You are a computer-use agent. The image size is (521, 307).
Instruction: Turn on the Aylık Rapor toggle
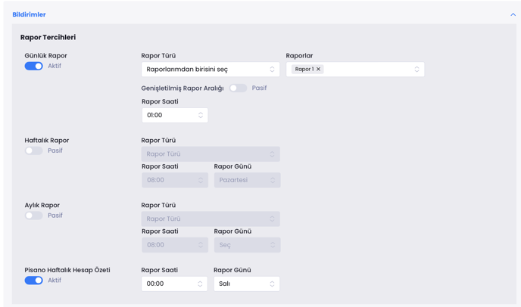33,216
